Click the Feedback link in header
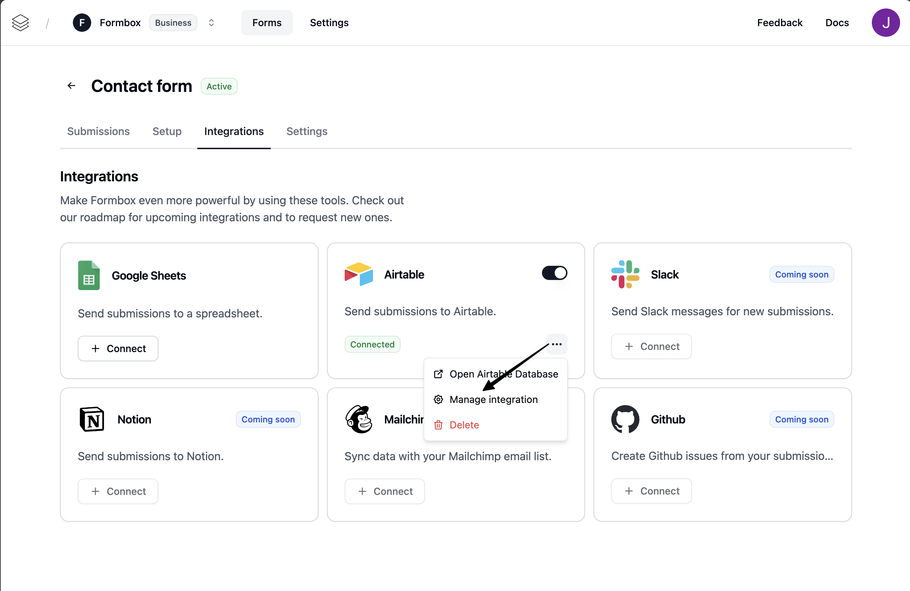Viewport: 910px width, 591px height. click(x=779, y=23)
